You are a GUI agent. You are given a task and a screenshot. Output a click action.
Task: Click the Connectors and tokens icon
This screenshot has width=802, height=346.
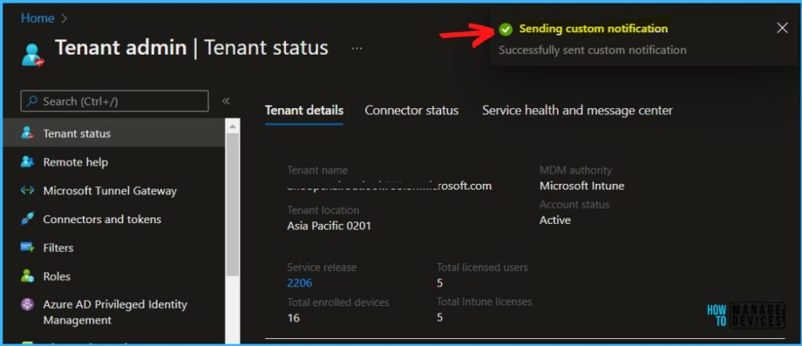pyautogui.click(x=27, y=219)
